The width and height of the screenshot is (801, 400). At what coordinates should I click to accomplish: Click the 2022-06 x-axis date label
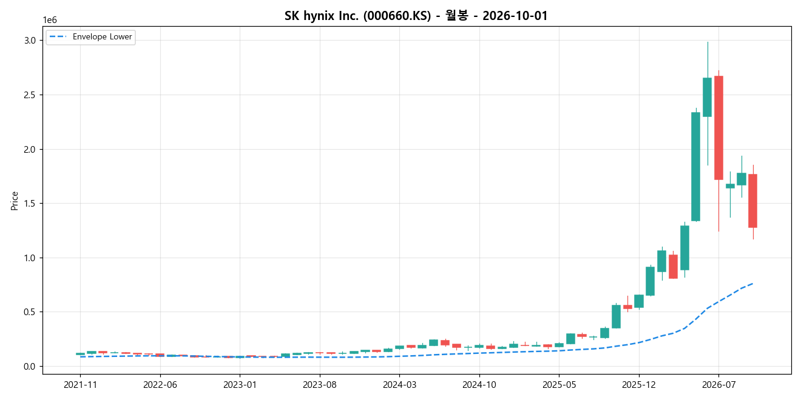pyautogui.click(x=160, y=384)
